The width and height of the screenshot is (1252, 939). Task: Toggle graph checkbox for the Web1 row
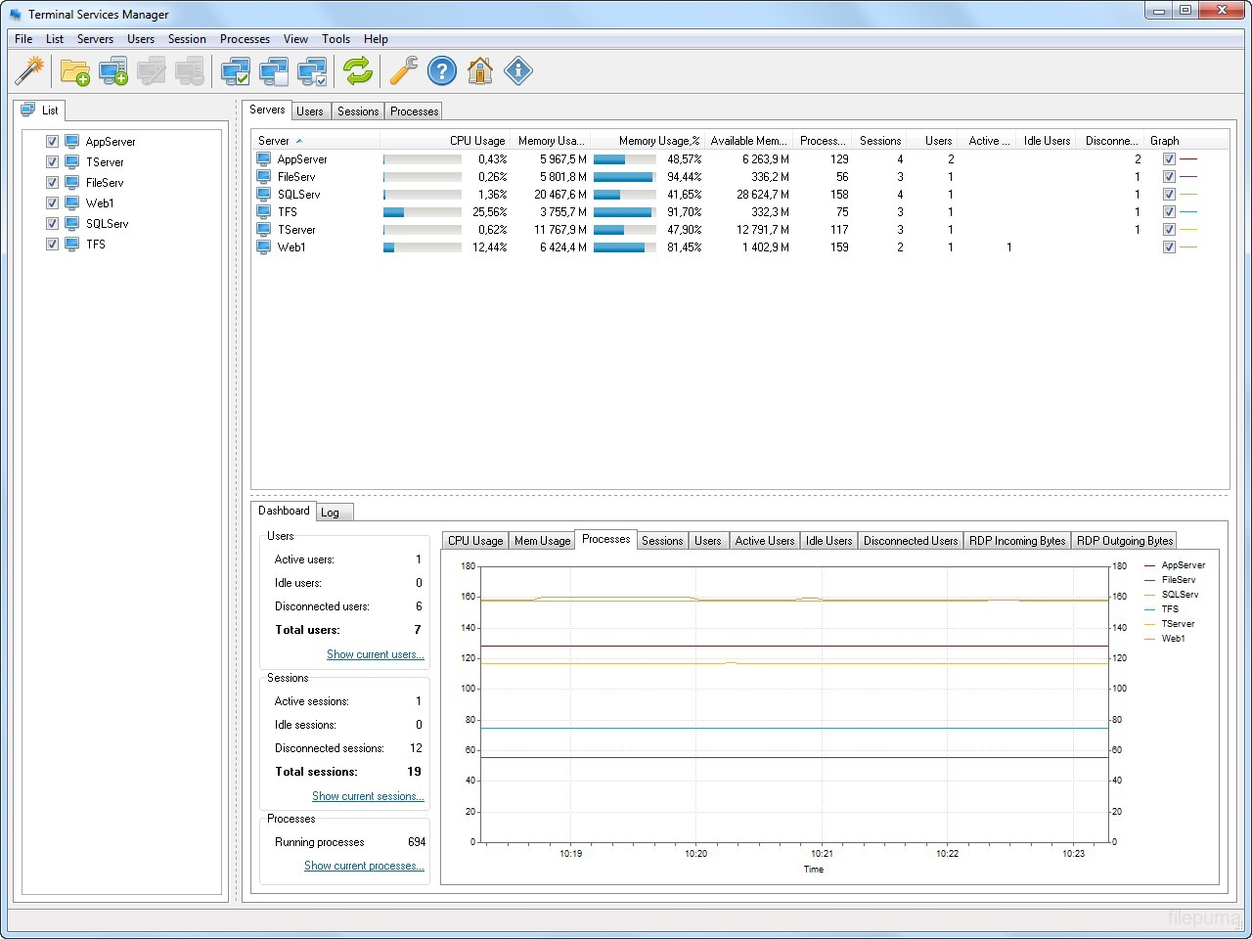1169,247
